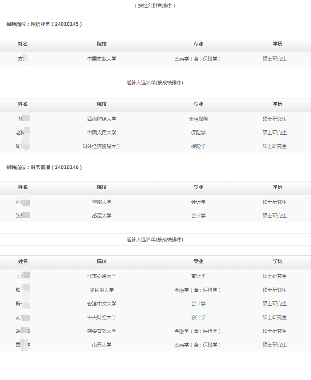
Task: Select the 北京交通大学 cell
Action: (102, 276)
